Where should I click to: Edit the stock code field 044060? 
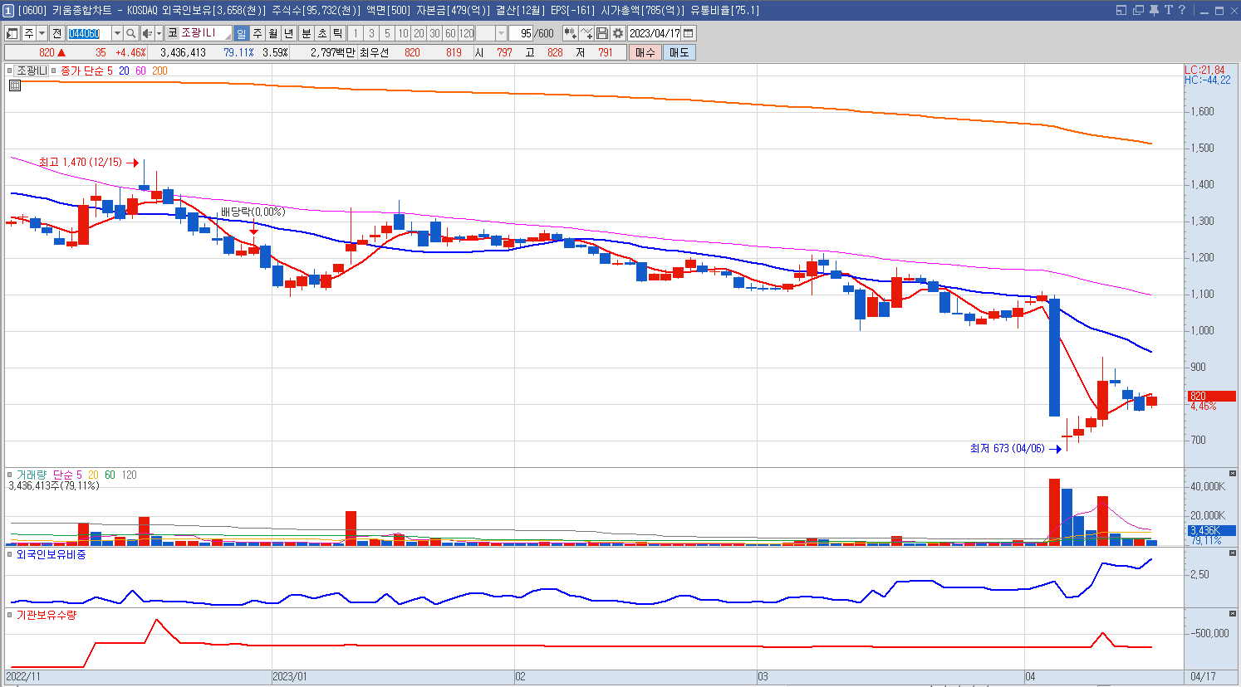click(x=89, y=33)
